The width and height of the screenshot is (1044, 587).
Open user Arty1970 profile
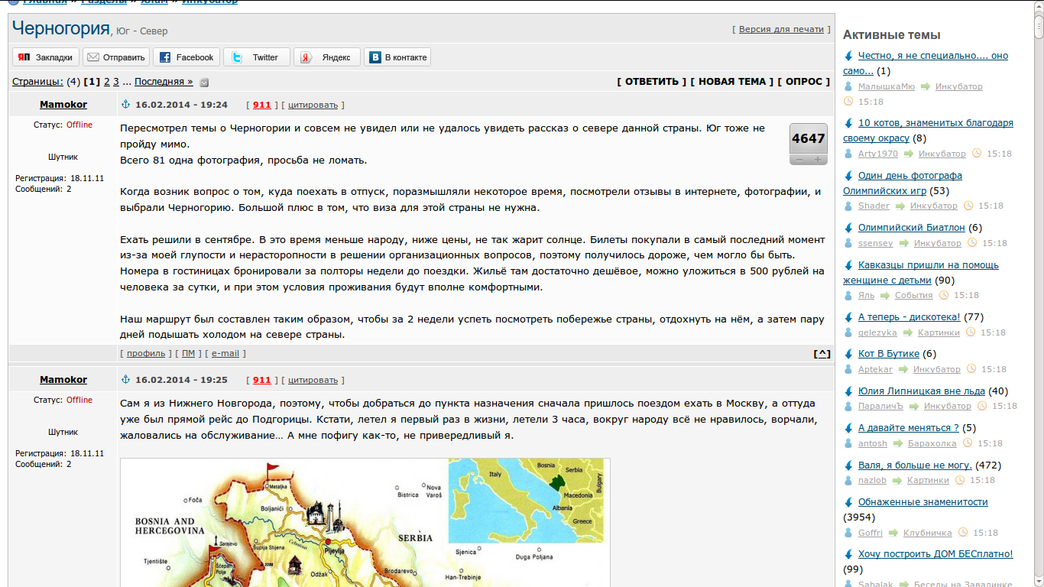tap(878, 154)
